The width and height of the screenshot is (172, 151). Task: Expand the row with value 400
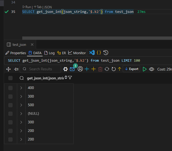21,88
